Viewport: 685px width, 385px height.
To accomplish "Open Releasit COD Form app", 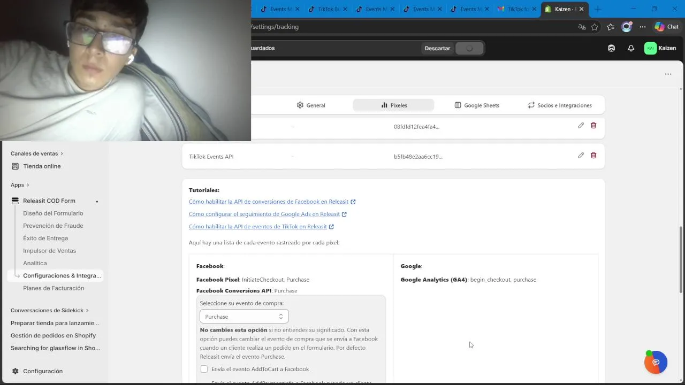I will [x=49, y=201].
